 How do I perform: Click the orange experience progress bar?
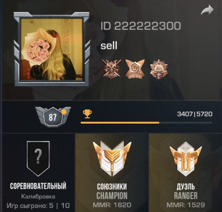point(146,123)
